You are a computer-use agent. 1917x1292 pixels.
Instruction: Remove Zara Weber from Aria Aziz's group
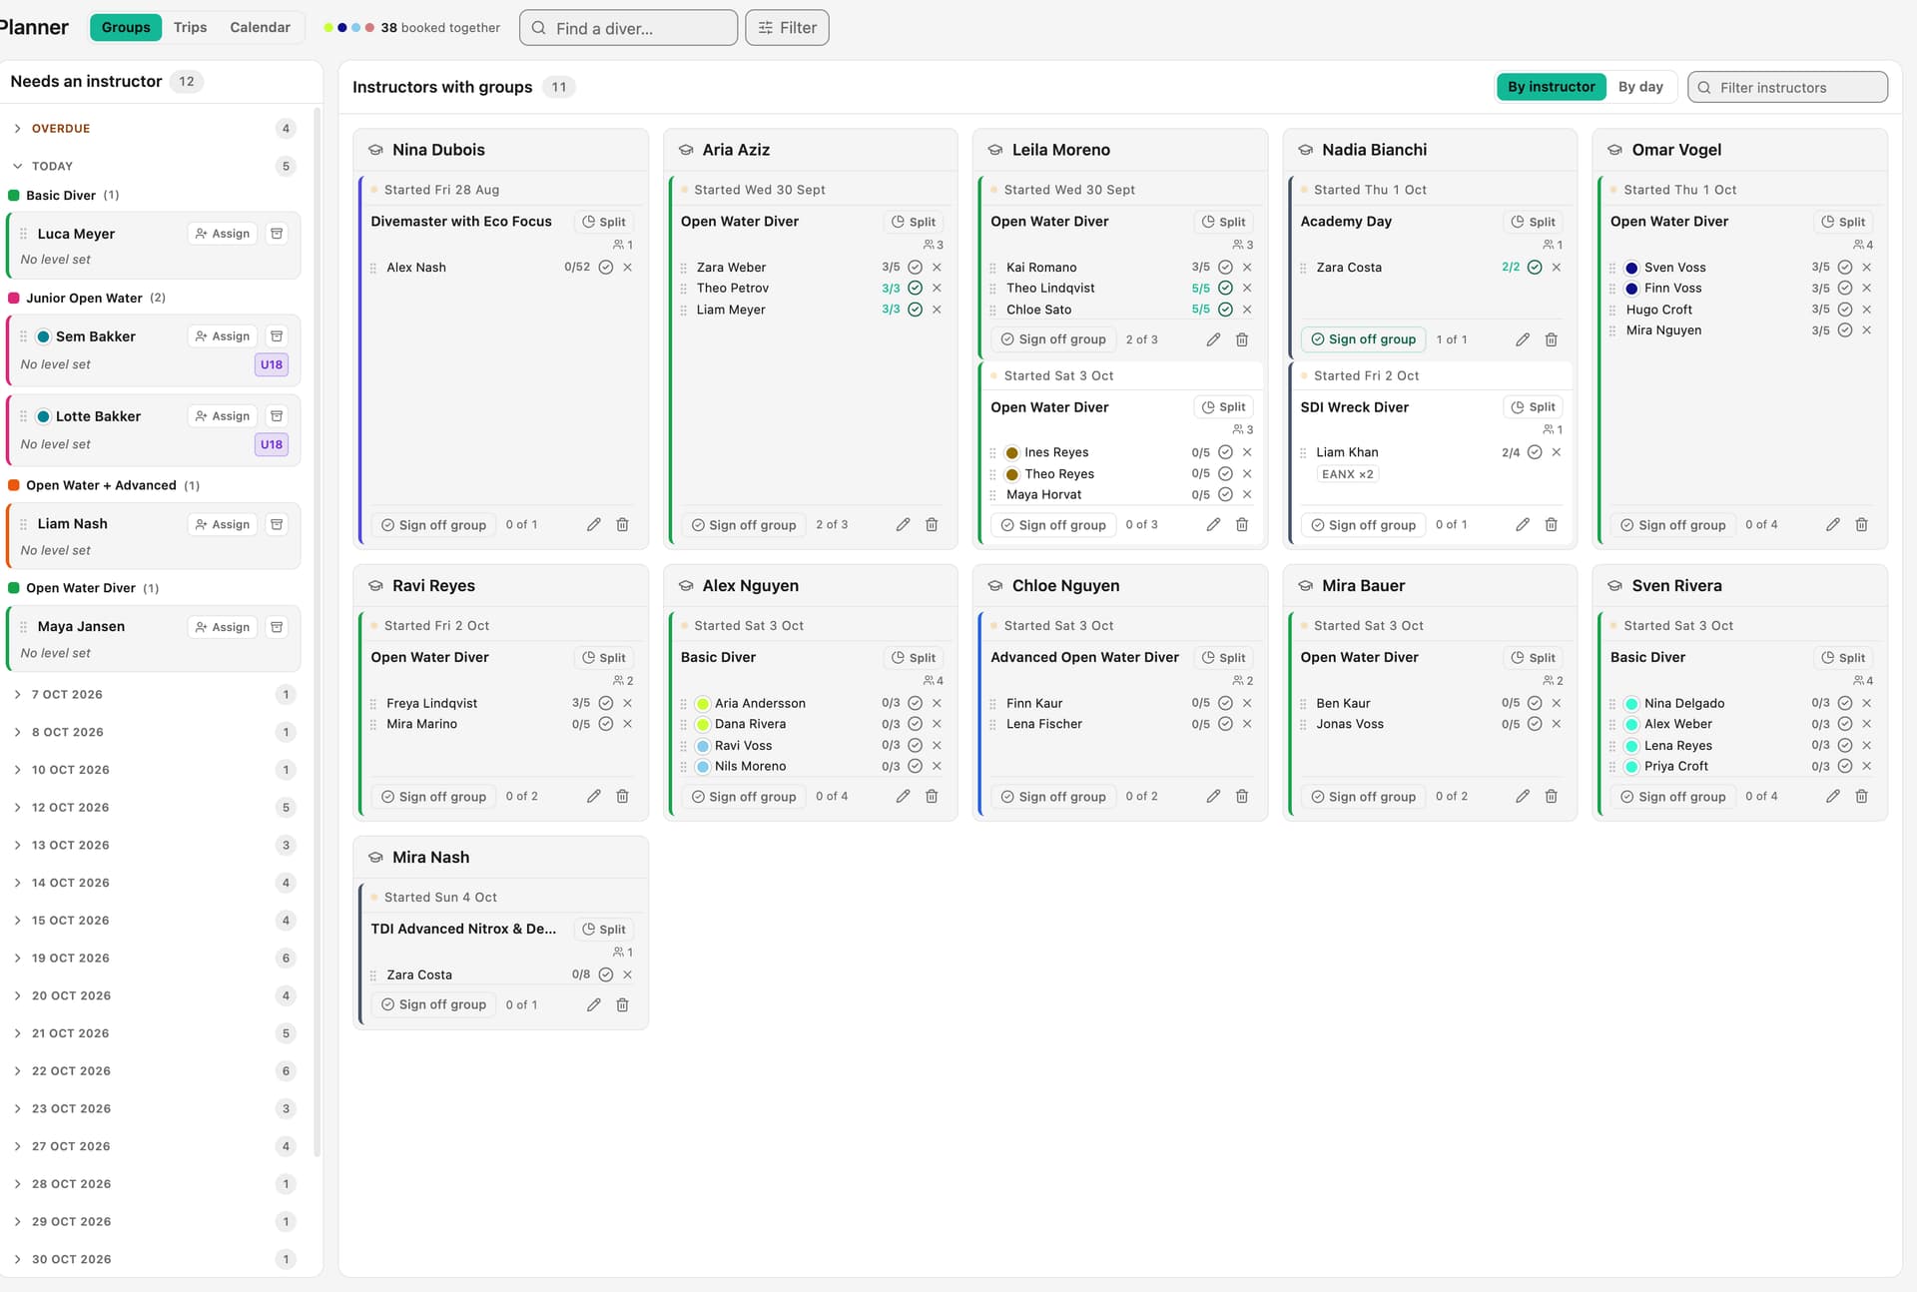click(938, 268)
